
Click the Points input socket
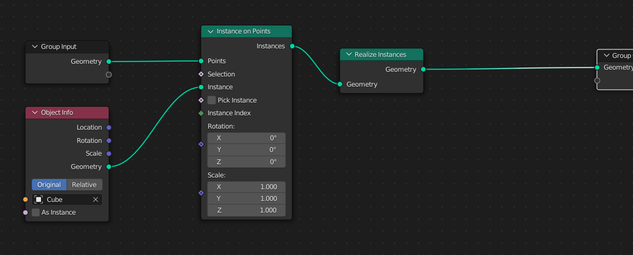201,61
